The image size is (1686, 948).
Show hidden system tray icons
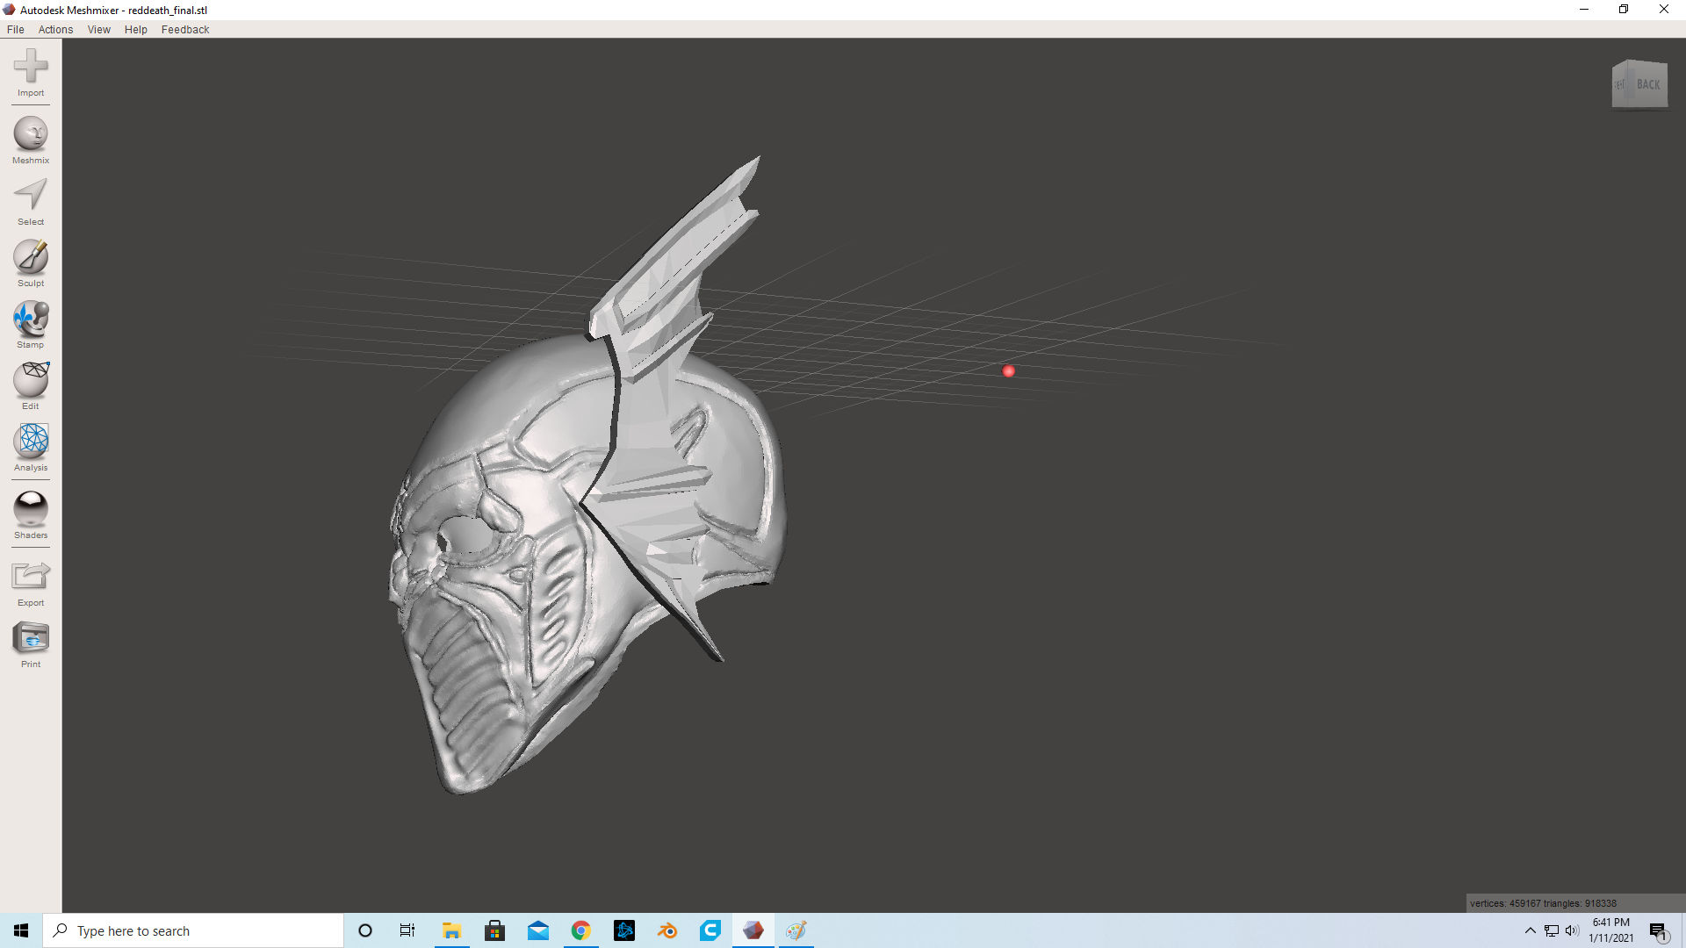point(1531,930)
